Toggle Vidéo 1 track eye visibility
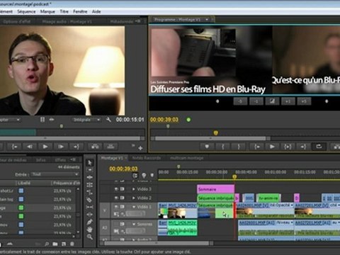Image resolution: width=340 pixels, height=255 pixels. pyautogui.click(x=116, y=207)
